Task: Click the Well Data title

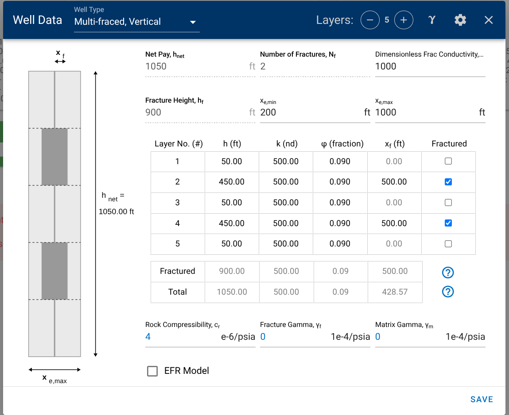Action: (x=37, y=20)
